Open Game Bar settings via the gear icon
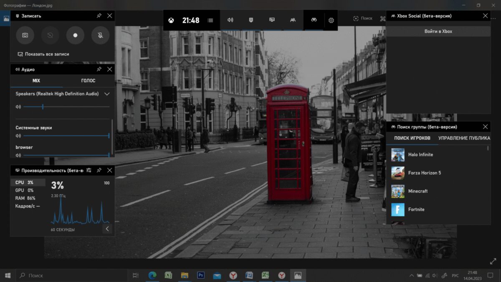This screenshot has height=282, width=501. 331,20
